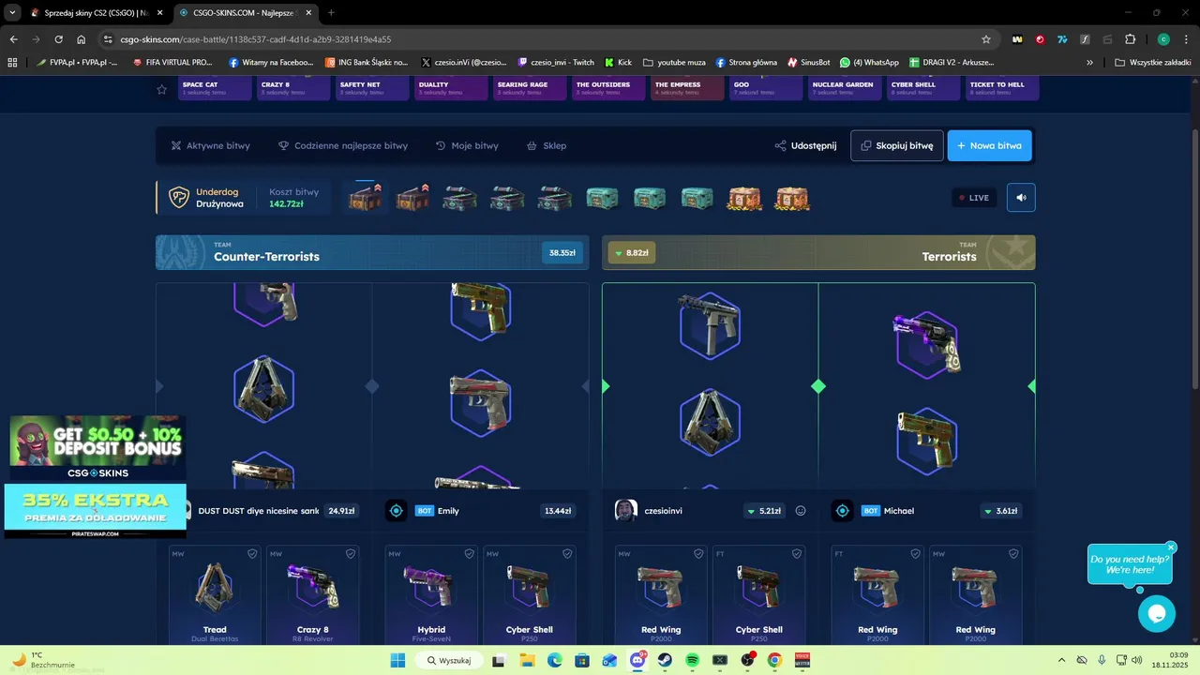Viewport: 1200px width, 675px height.
Task: Click the third case icon in battle
Action: (459, 198)
